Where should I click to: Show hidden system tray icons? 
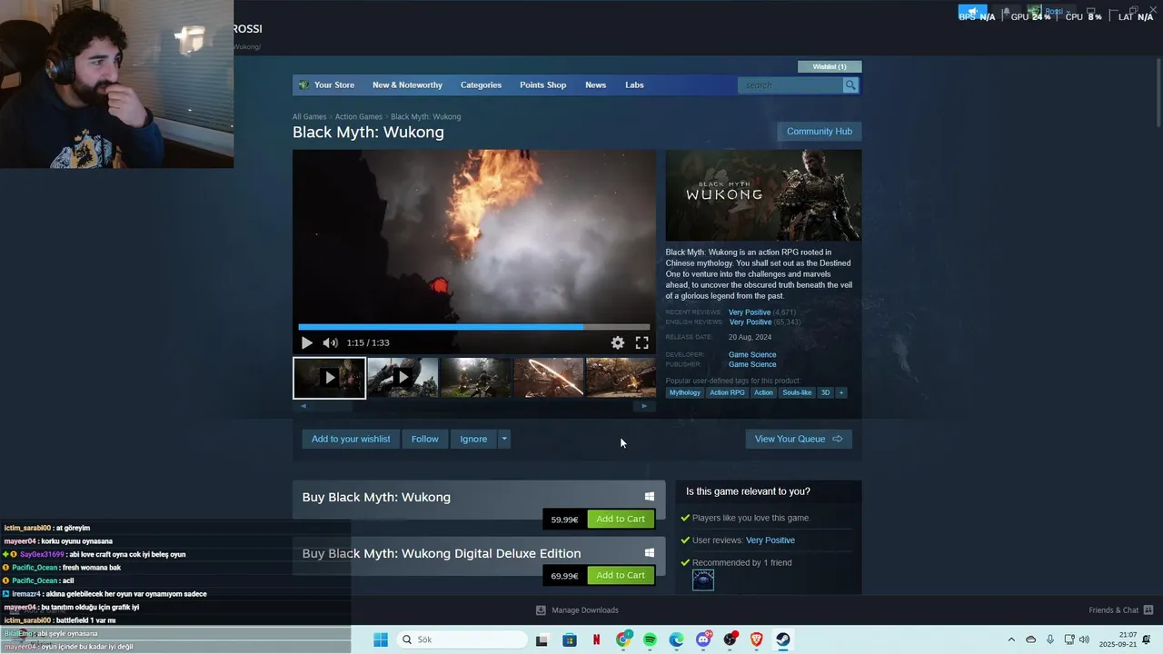tap(1011, 639)
